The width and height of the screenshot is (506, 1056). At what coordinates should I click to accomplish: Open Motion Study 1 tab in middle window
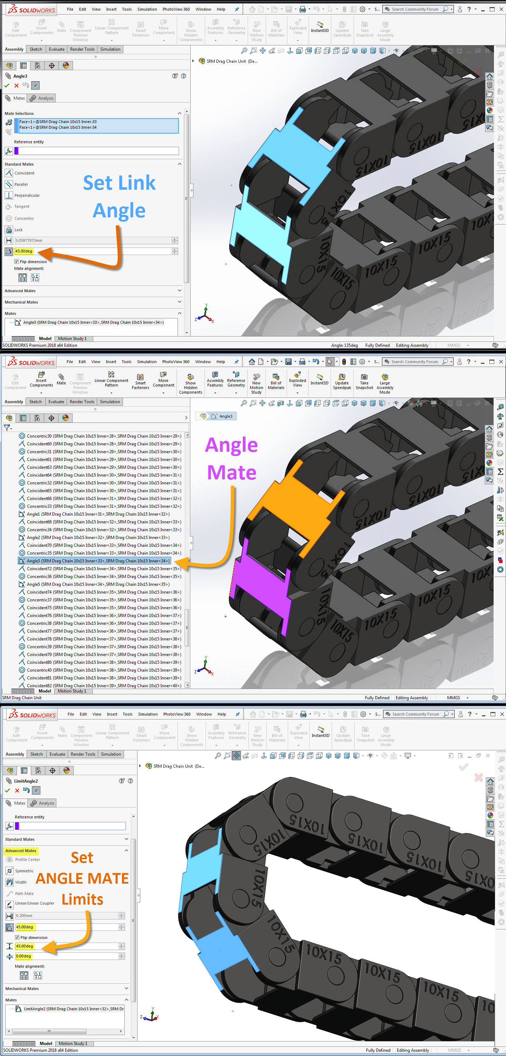tap(72, 691)
